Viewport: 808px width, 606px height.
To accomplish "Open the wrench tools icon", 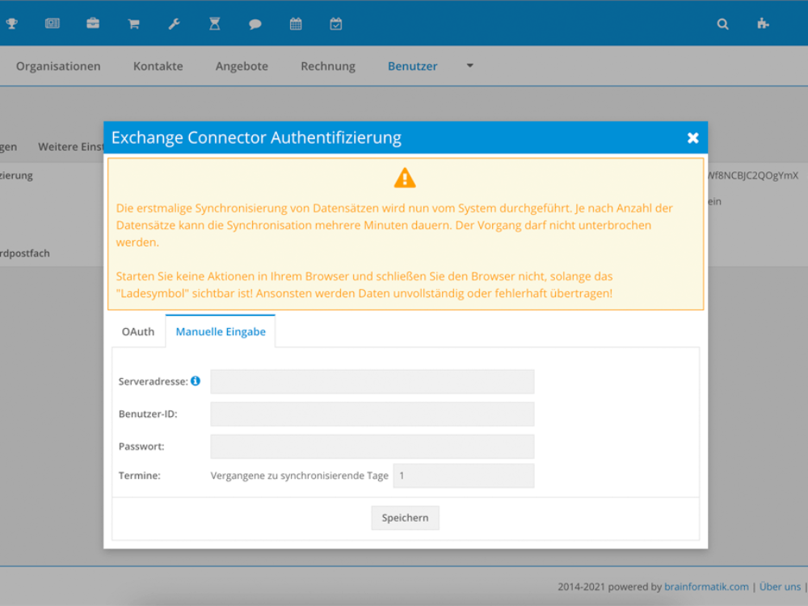I will click(174, 24).
